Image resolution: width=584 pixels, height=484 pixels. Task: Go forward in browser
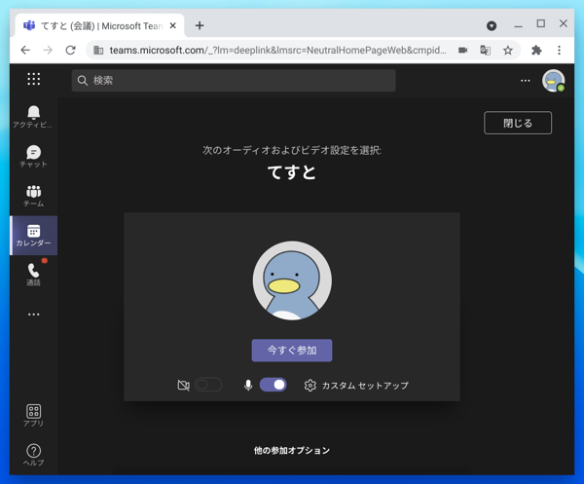point(48,50)
